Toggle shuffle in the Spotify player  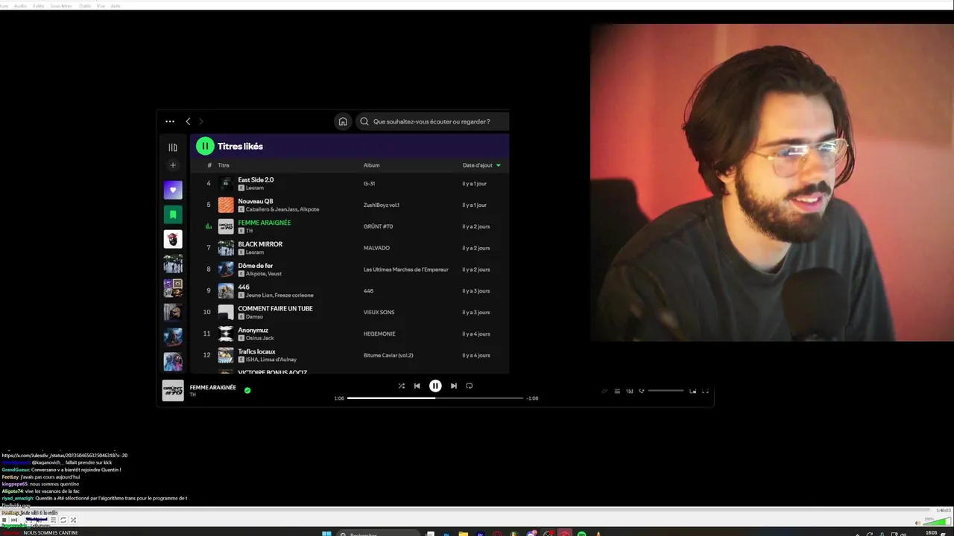coord(401,386)
